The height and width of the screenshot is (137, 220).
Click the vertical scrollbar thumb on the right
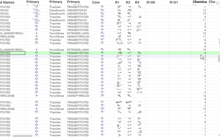219,58
